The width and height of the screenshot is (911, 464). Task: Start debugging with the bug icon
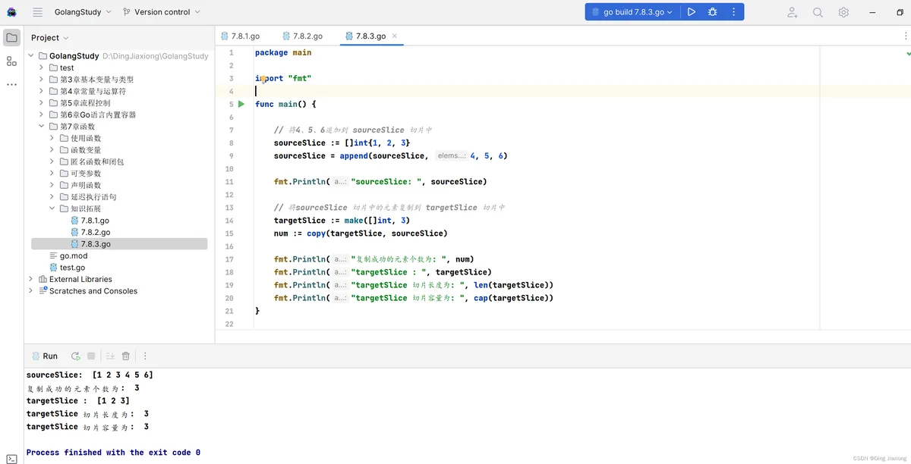coord(712,12)
